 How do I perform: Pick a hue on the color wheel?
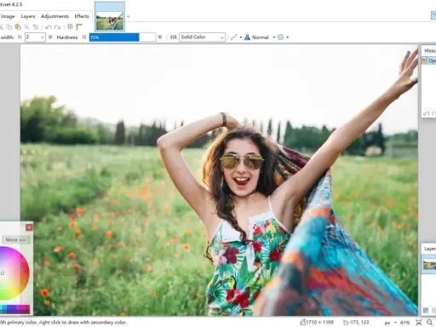[x=14, y=273]
